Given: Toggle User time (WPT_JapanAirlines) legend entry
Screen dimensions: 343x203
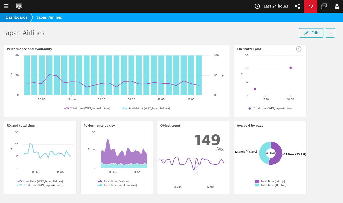Looking at the screenshot, I should 40,181.
